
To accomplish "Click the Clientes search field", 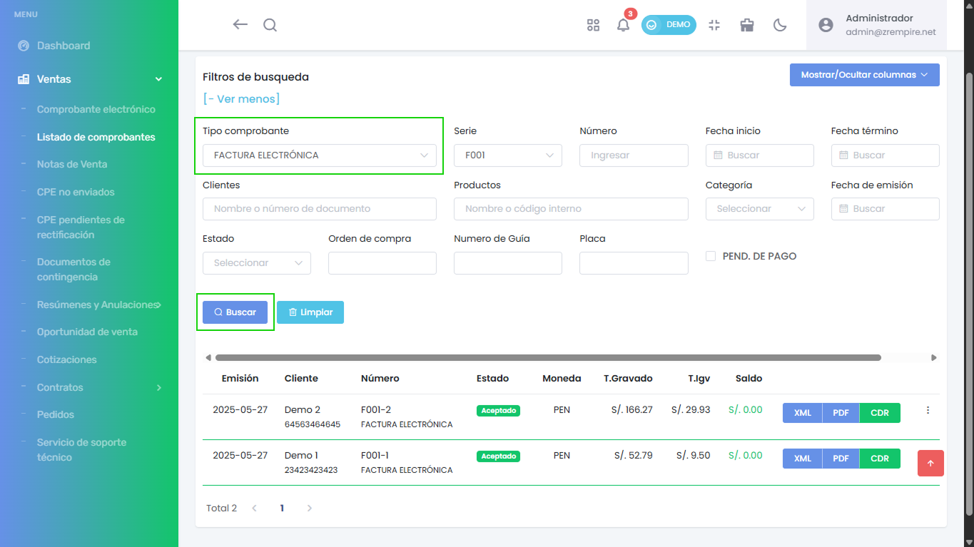I will 320,209.
